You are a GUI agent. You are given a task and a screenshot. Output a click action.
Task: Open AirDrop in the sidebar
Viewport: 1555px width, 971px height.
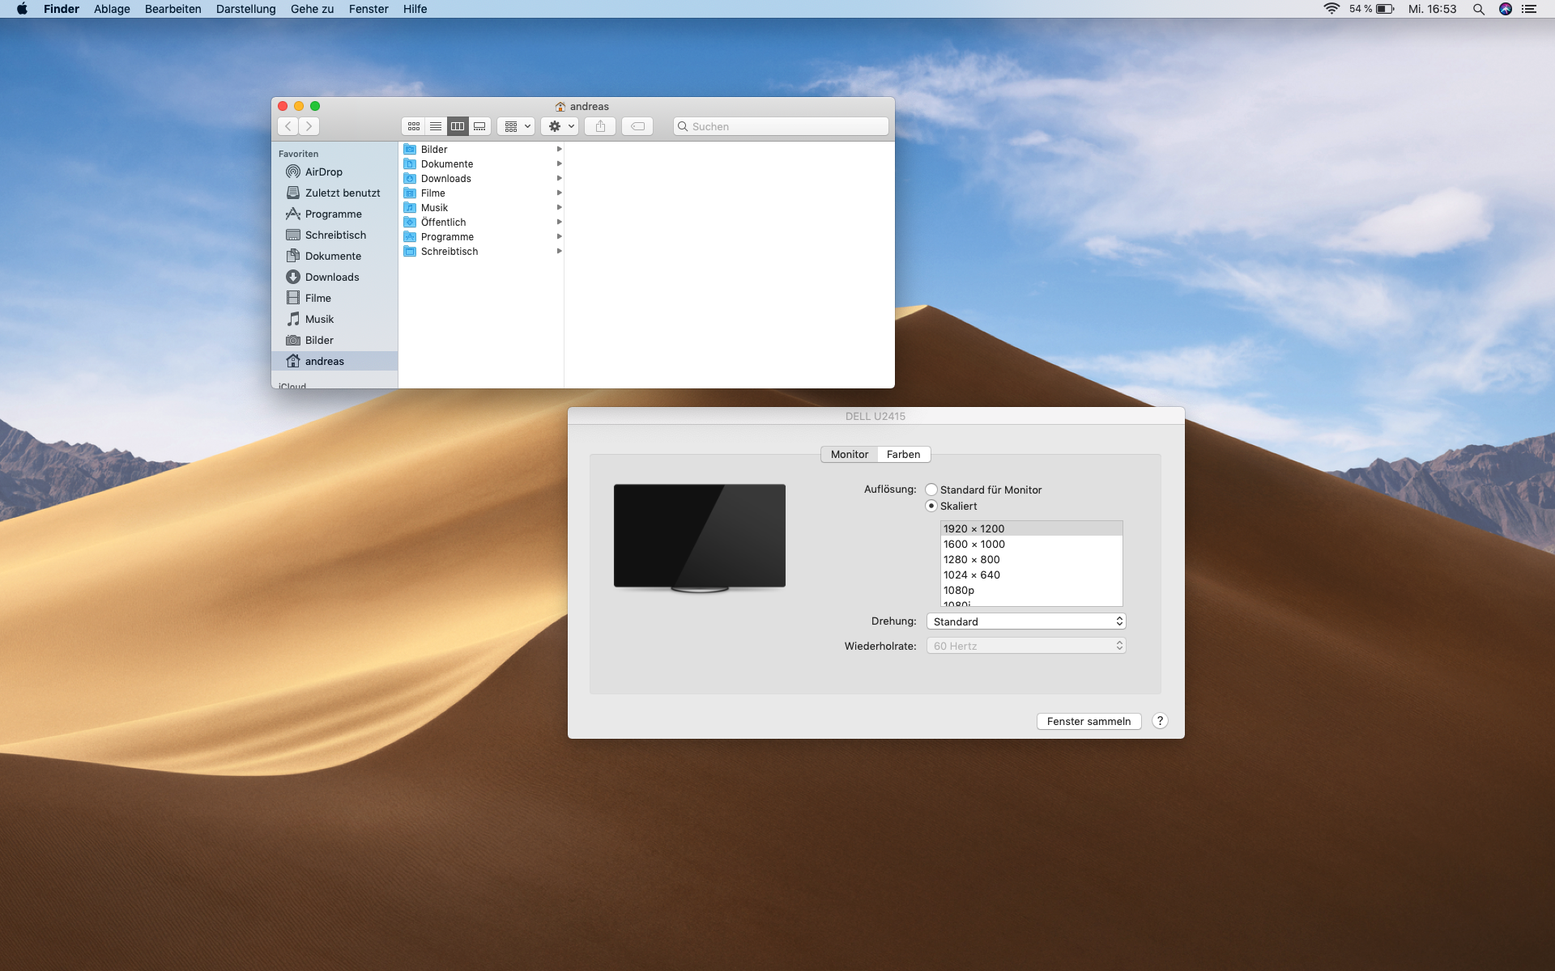pos(323,172)
